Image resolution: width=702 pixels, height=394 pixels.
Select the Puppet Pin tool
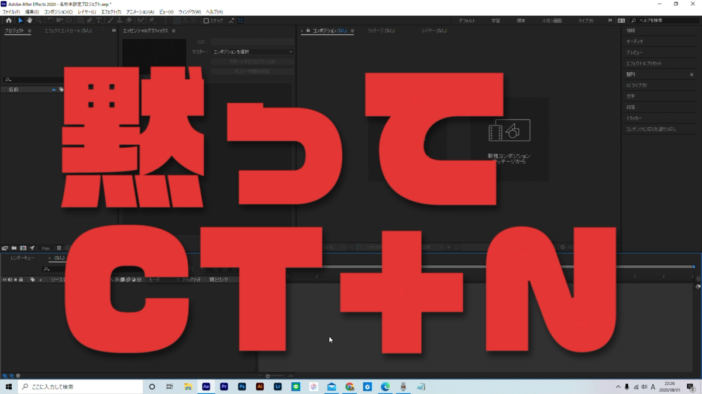point(152,20)
